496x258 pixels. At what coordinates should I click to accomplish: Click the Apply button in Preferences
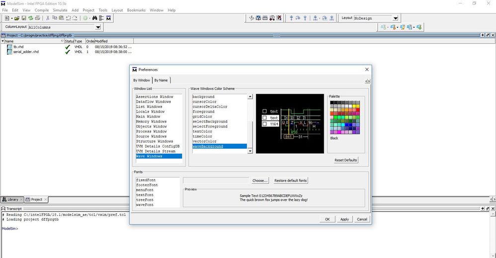[x=344, y=219]
